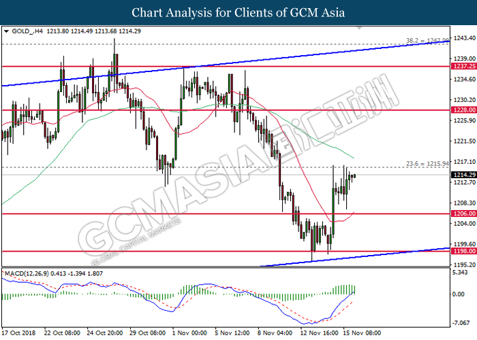Click the 1230.20 price axis value
This screenshot has height=340, width=477.
point(464,100)
